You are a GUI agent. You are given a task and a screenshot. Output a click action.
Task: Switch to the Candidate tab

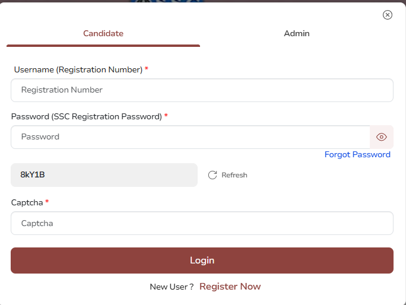coord(103,33)
